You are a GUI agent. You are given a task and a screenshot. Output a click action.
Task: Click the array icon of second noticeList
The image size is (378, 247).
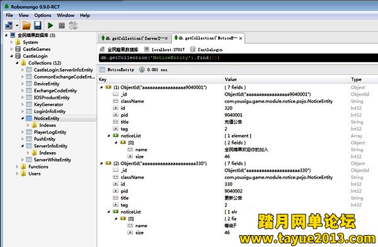tap(116, 212)
